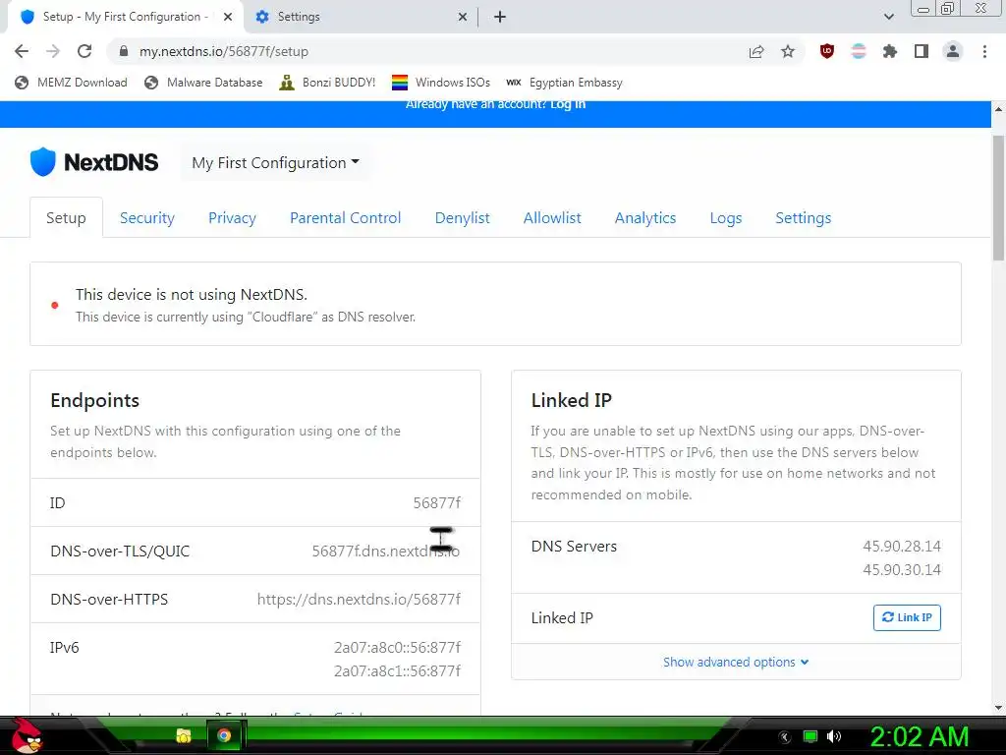Viewport: 1006px width, 755px height.
Task: Select the https://dns.nextdns.io/56877f value
Action: tap(359, 599)
